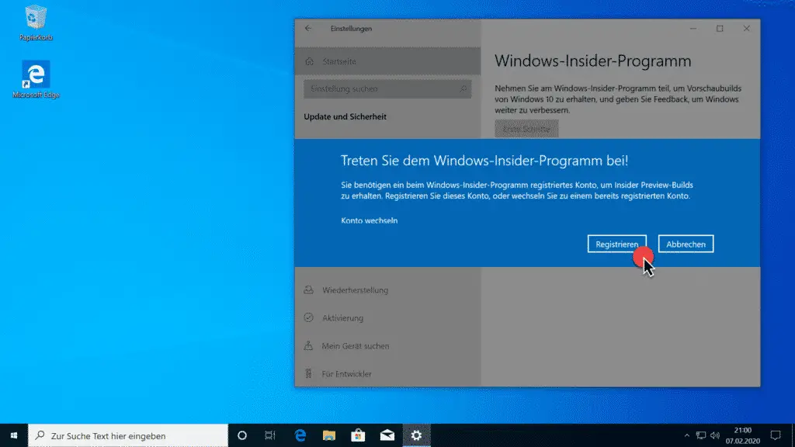Image resolution: width=795 pixels, height=447 pixels.
Task: Follow the Konto wechseln link
Action: pos(369,220)
